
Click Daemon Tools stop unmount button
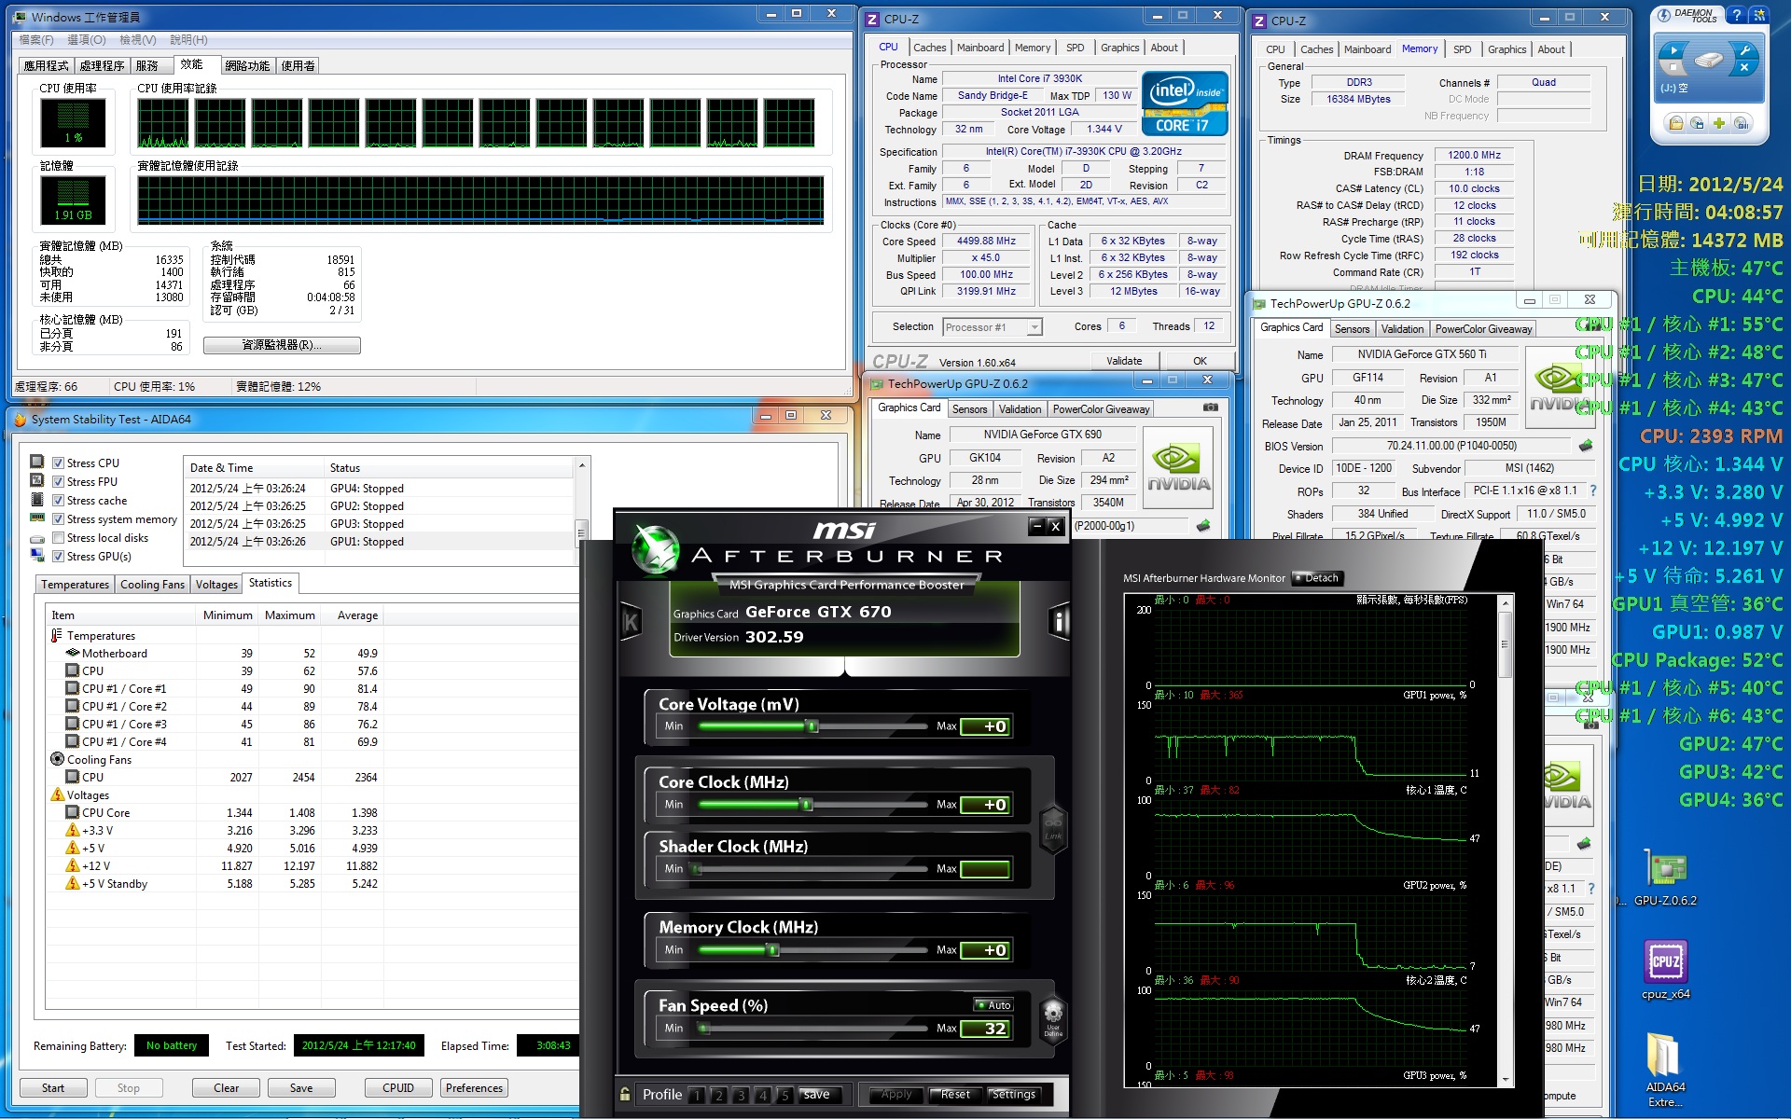tap(1673, 68)
